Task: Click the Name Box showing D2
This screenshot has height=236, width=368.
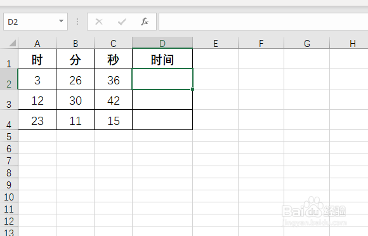Action: (36, 22)
